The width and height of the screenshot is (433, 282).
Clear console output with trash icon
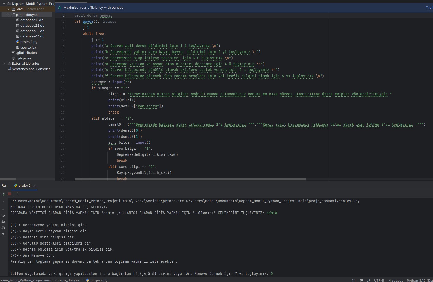click(x=3, y=234)
